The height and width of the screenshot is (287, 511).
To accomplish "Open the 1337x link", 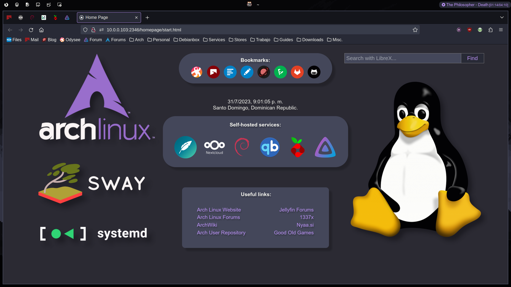I will pos(307,217).
